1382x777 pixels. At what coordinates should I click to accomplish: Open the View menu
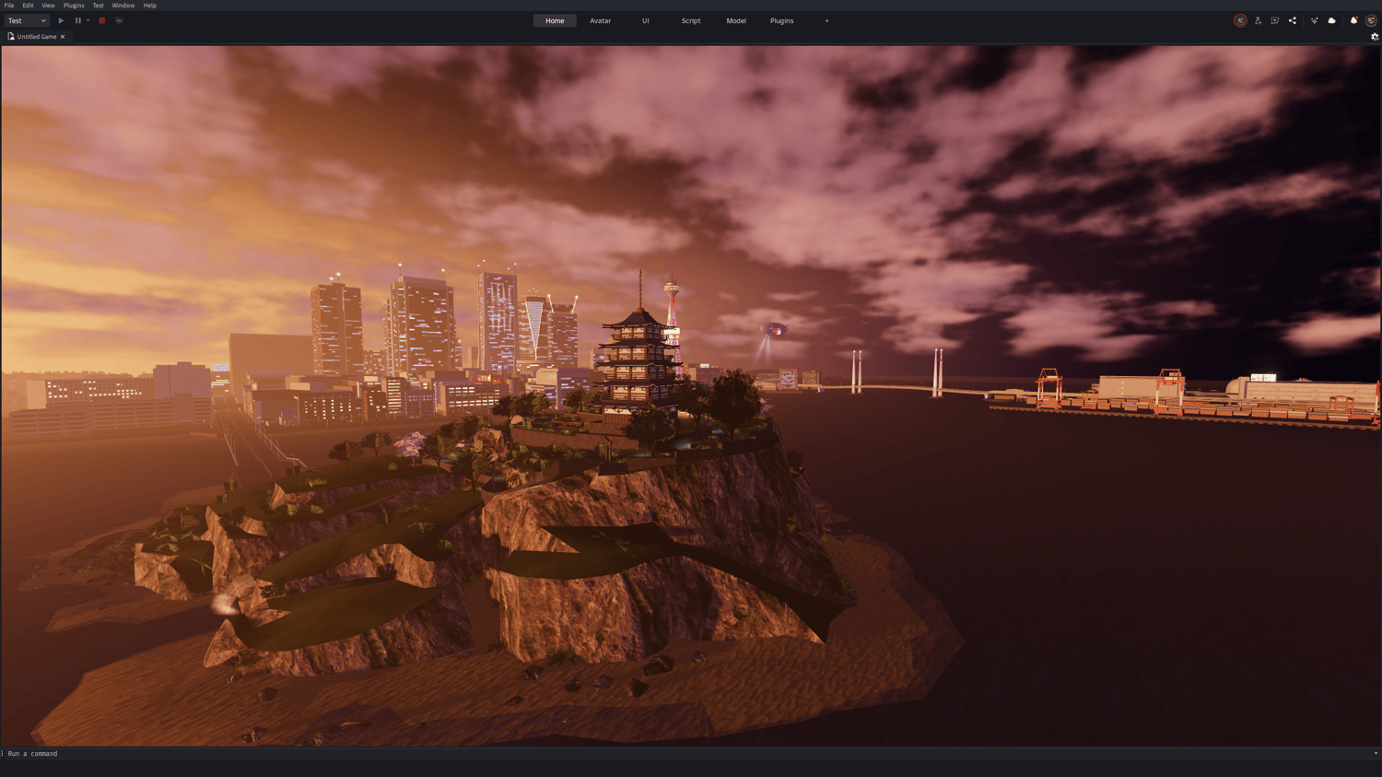pyautogui.click(x=48, y=6)
